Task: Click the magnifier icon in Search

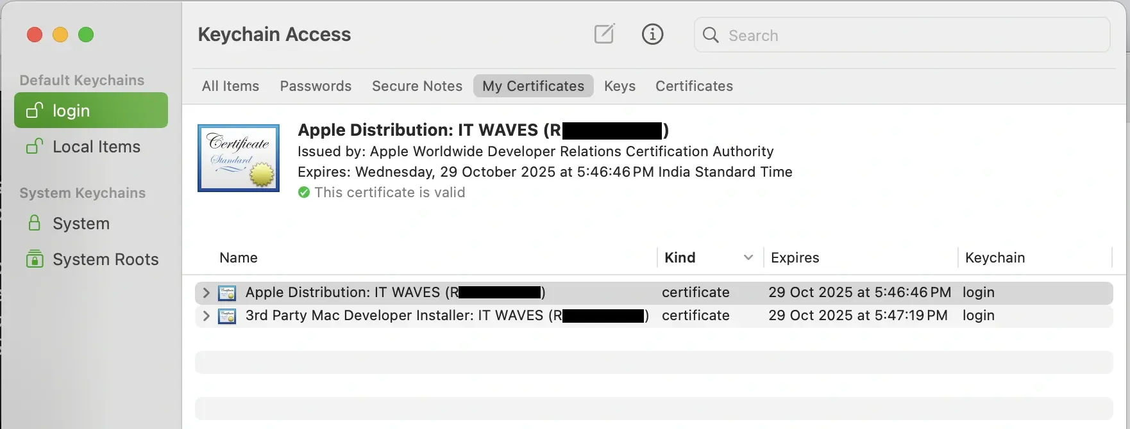Action: tap(711, 35)
